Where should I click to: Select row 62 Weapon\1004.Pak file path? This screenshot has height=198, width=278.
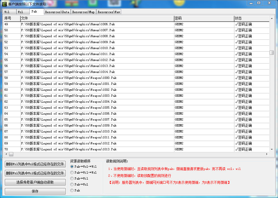click(69, 102)
